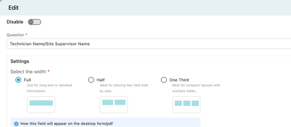Select the Full width radio button
Image resolution: width=291 pixels, height=127 pixels.
point(18,80)
